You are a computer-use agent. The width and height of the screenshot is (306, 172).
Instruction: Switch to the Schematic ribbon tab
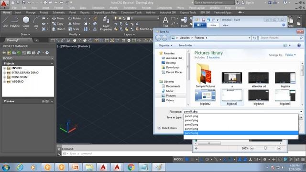[58, 12]
